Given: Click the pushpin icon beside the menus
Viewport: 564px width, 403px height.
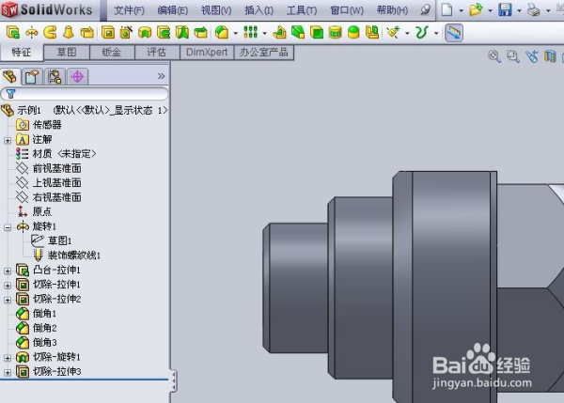Looking at the screenshot, I should tap(425, 9).
